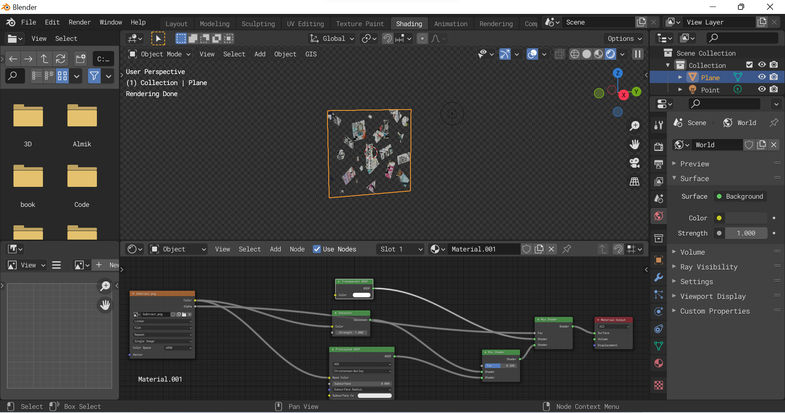Toggle Collection exclude checkbox
The height and width of the screenshot is (413, 785).
pyautogui.click(x=749, y=65)
